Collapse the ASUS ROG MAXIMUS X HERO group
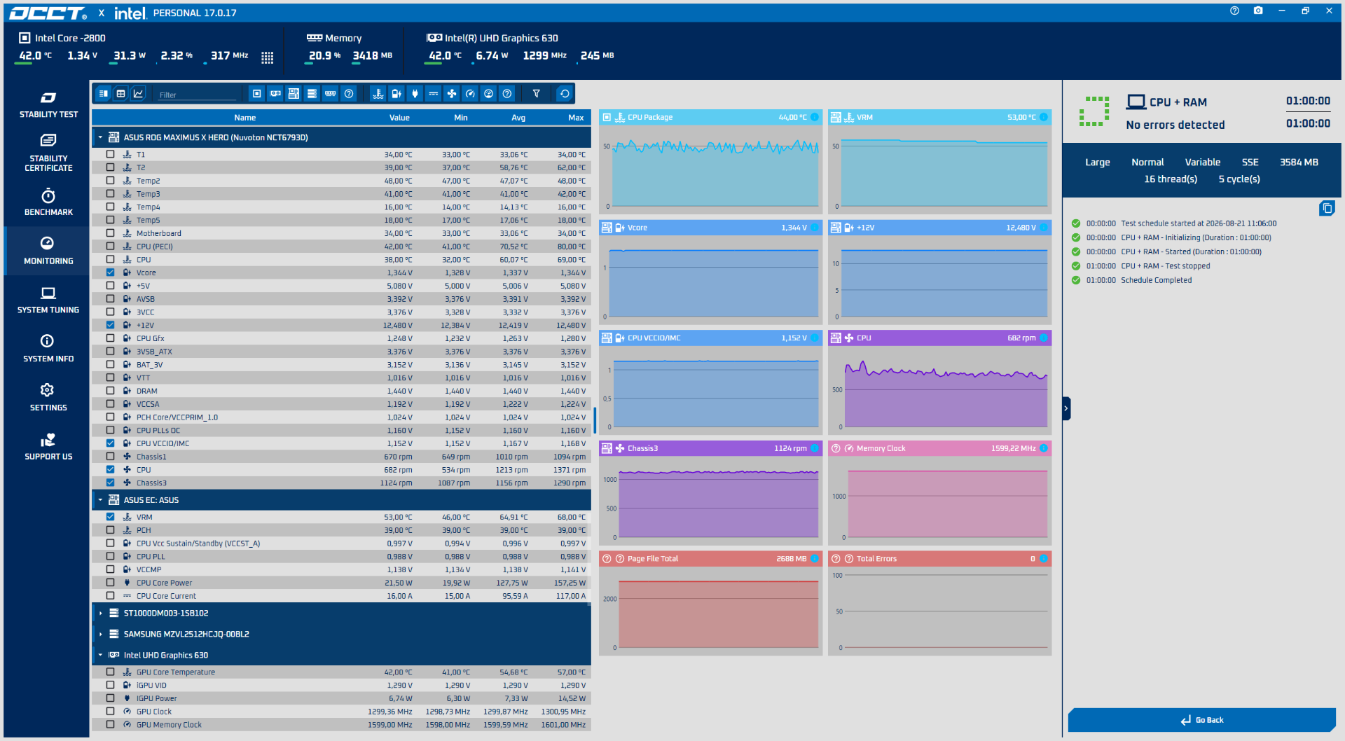The height and width of the screenshot is (741, 1345). coord(100,138)
